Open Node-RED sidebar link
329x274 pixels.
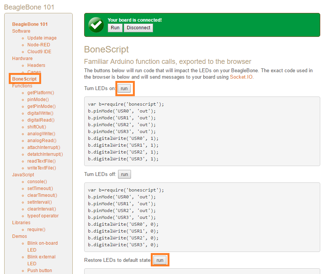(38, 45)
